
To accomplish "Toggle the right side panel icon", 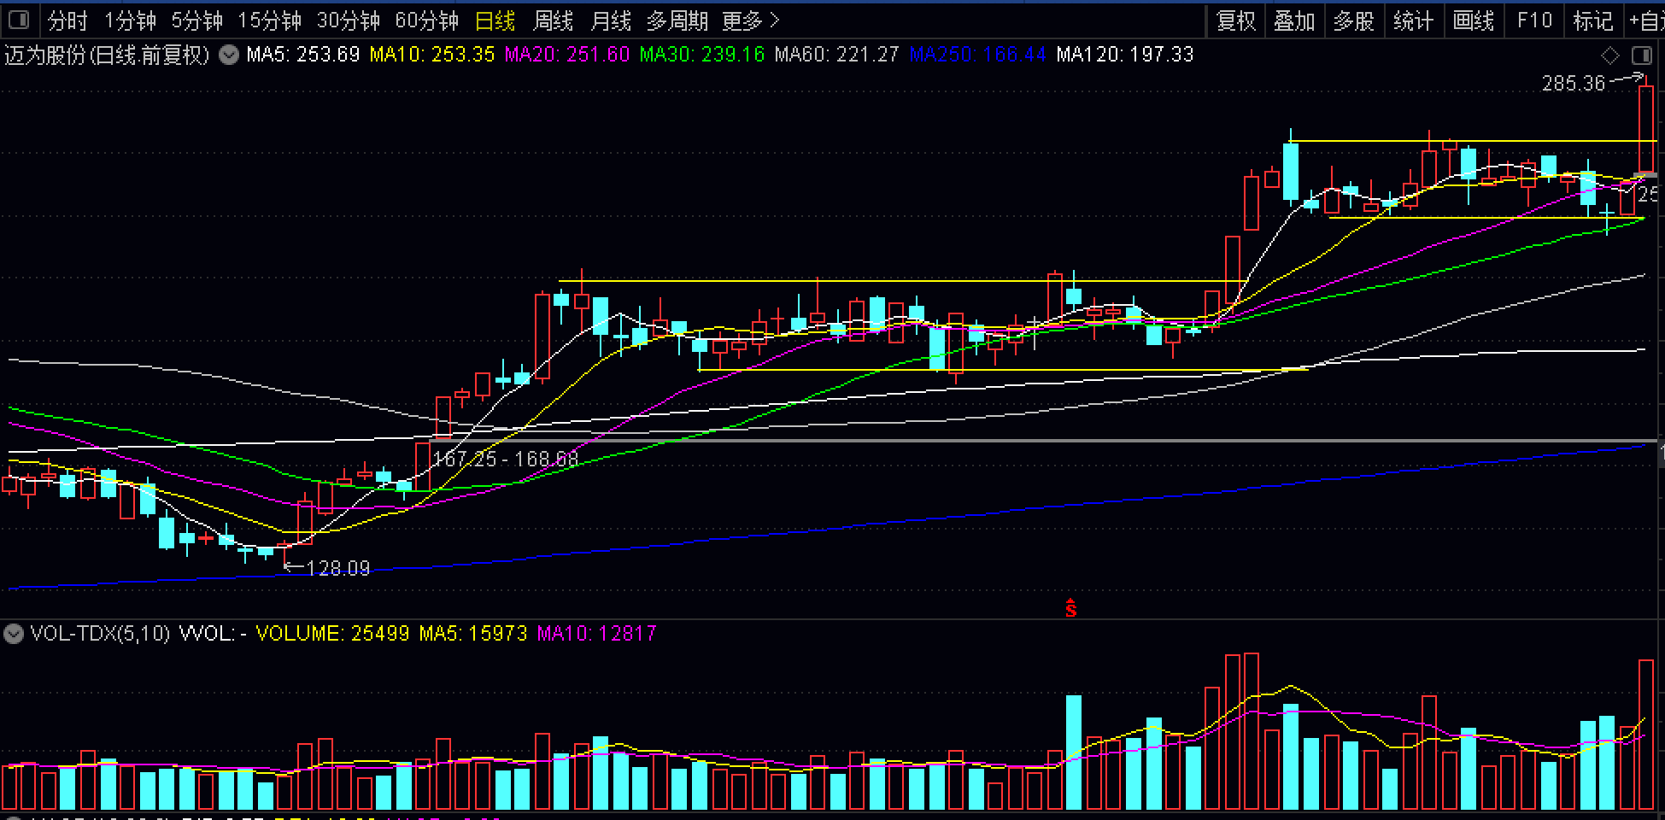I will click(1641, 56).
